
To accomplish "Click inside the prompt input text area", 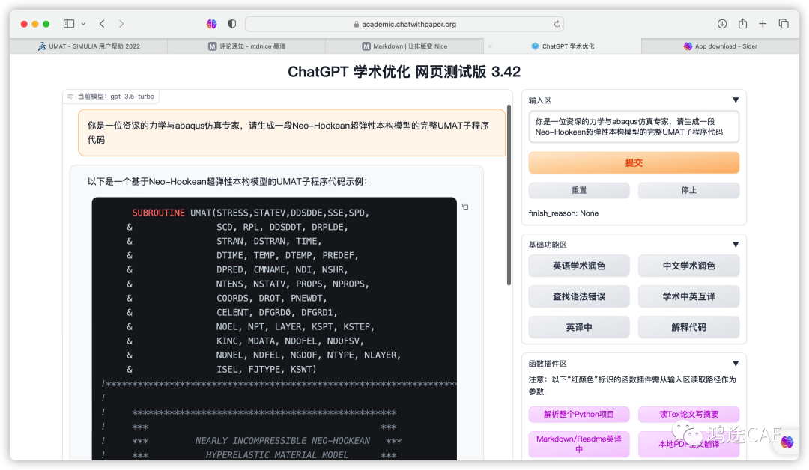I will (x=634, y=126).
